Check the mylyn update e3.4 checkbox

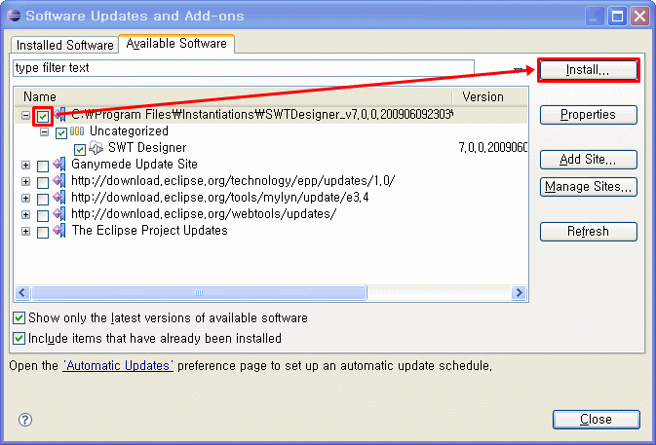click(x=43, y=200)
